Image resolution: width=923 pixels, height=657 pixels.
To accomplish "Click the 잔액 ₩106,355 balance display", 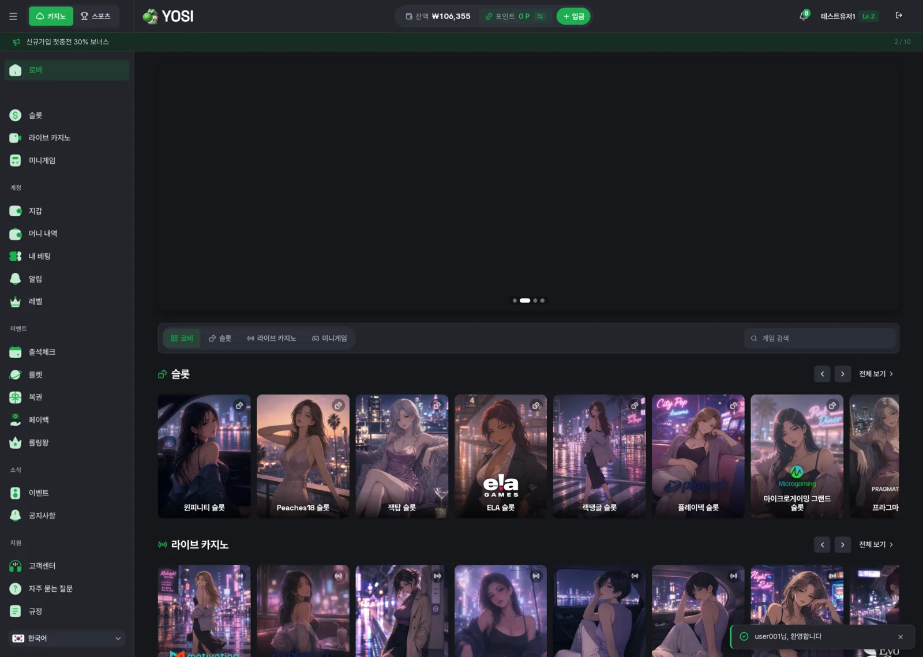I will pos(438,16).
